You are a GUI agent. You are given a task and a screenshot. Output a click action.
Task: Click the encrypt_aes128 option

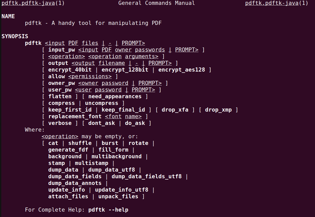[x=182, y=70]
